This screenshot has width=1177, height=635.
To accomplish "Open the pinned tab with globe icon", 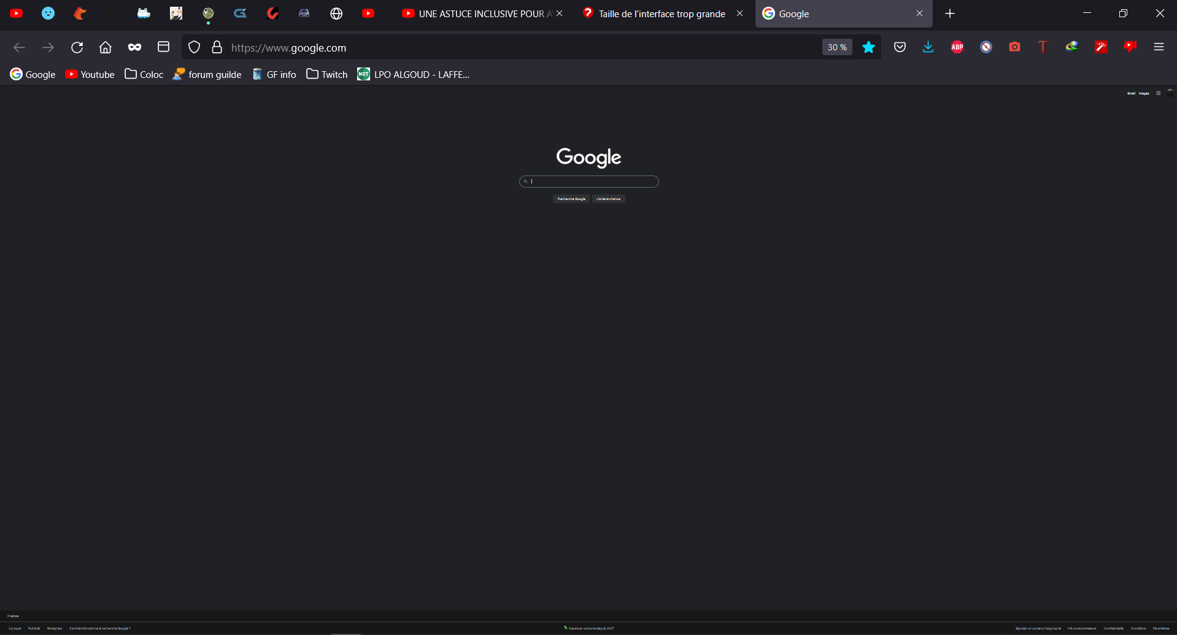I will tap(336, 13).
